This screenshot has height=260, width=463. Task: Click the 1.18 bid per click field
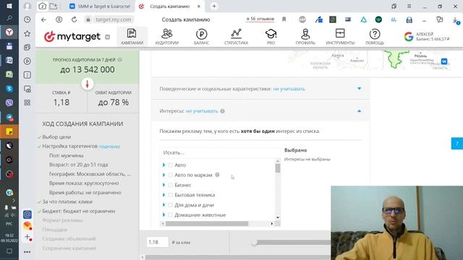coord(158,243)
